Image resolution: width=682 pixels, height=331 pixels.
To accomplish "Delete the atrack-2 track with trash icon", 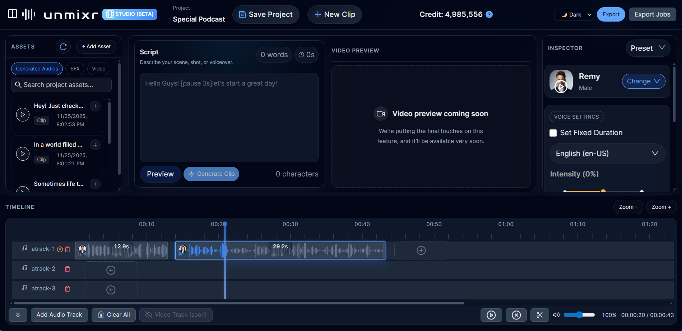I will tap(67, 269).
